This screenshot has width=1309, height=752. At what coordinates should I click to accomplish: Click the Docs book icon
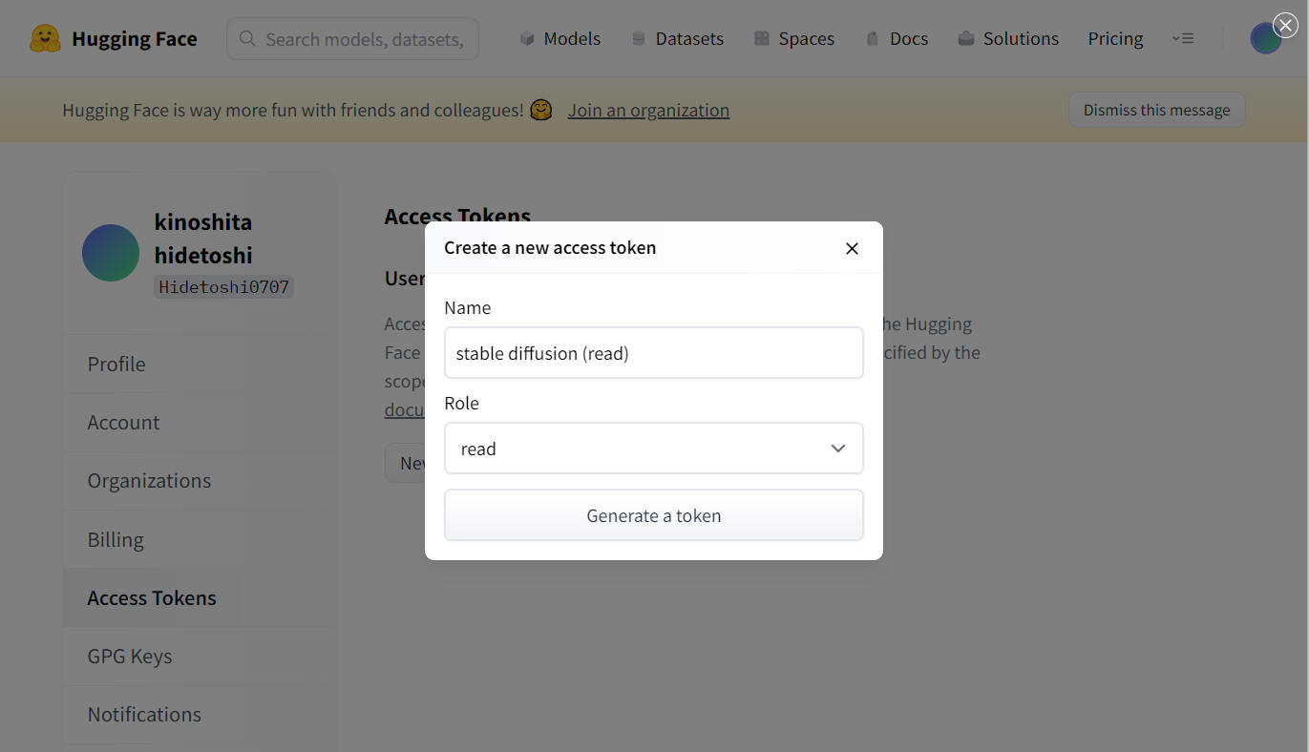click(872, 38)
